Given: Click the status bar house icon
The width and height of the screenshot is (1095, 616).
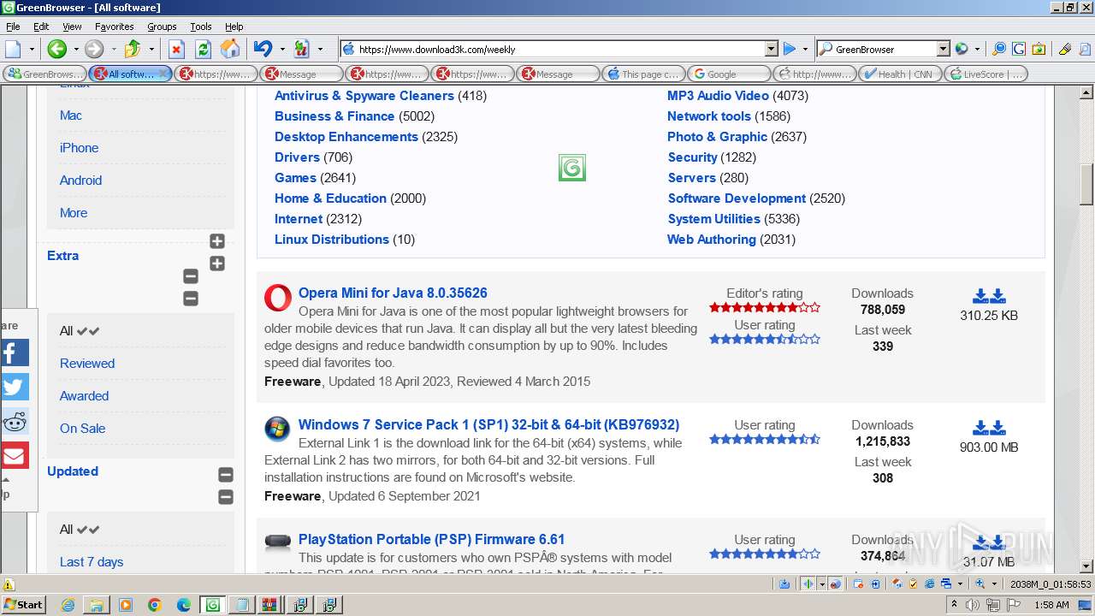Looking at the screenshot, I should (x=897, y=583).
